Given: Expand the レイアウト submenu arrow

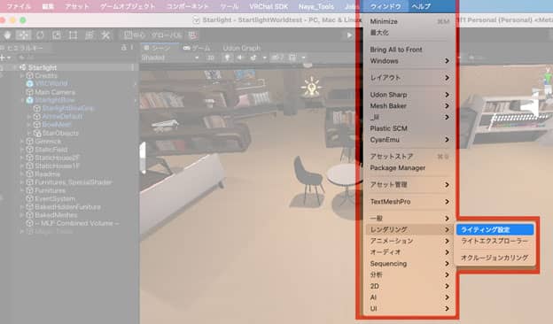Looking at the screenshot, I should point(447,78).
